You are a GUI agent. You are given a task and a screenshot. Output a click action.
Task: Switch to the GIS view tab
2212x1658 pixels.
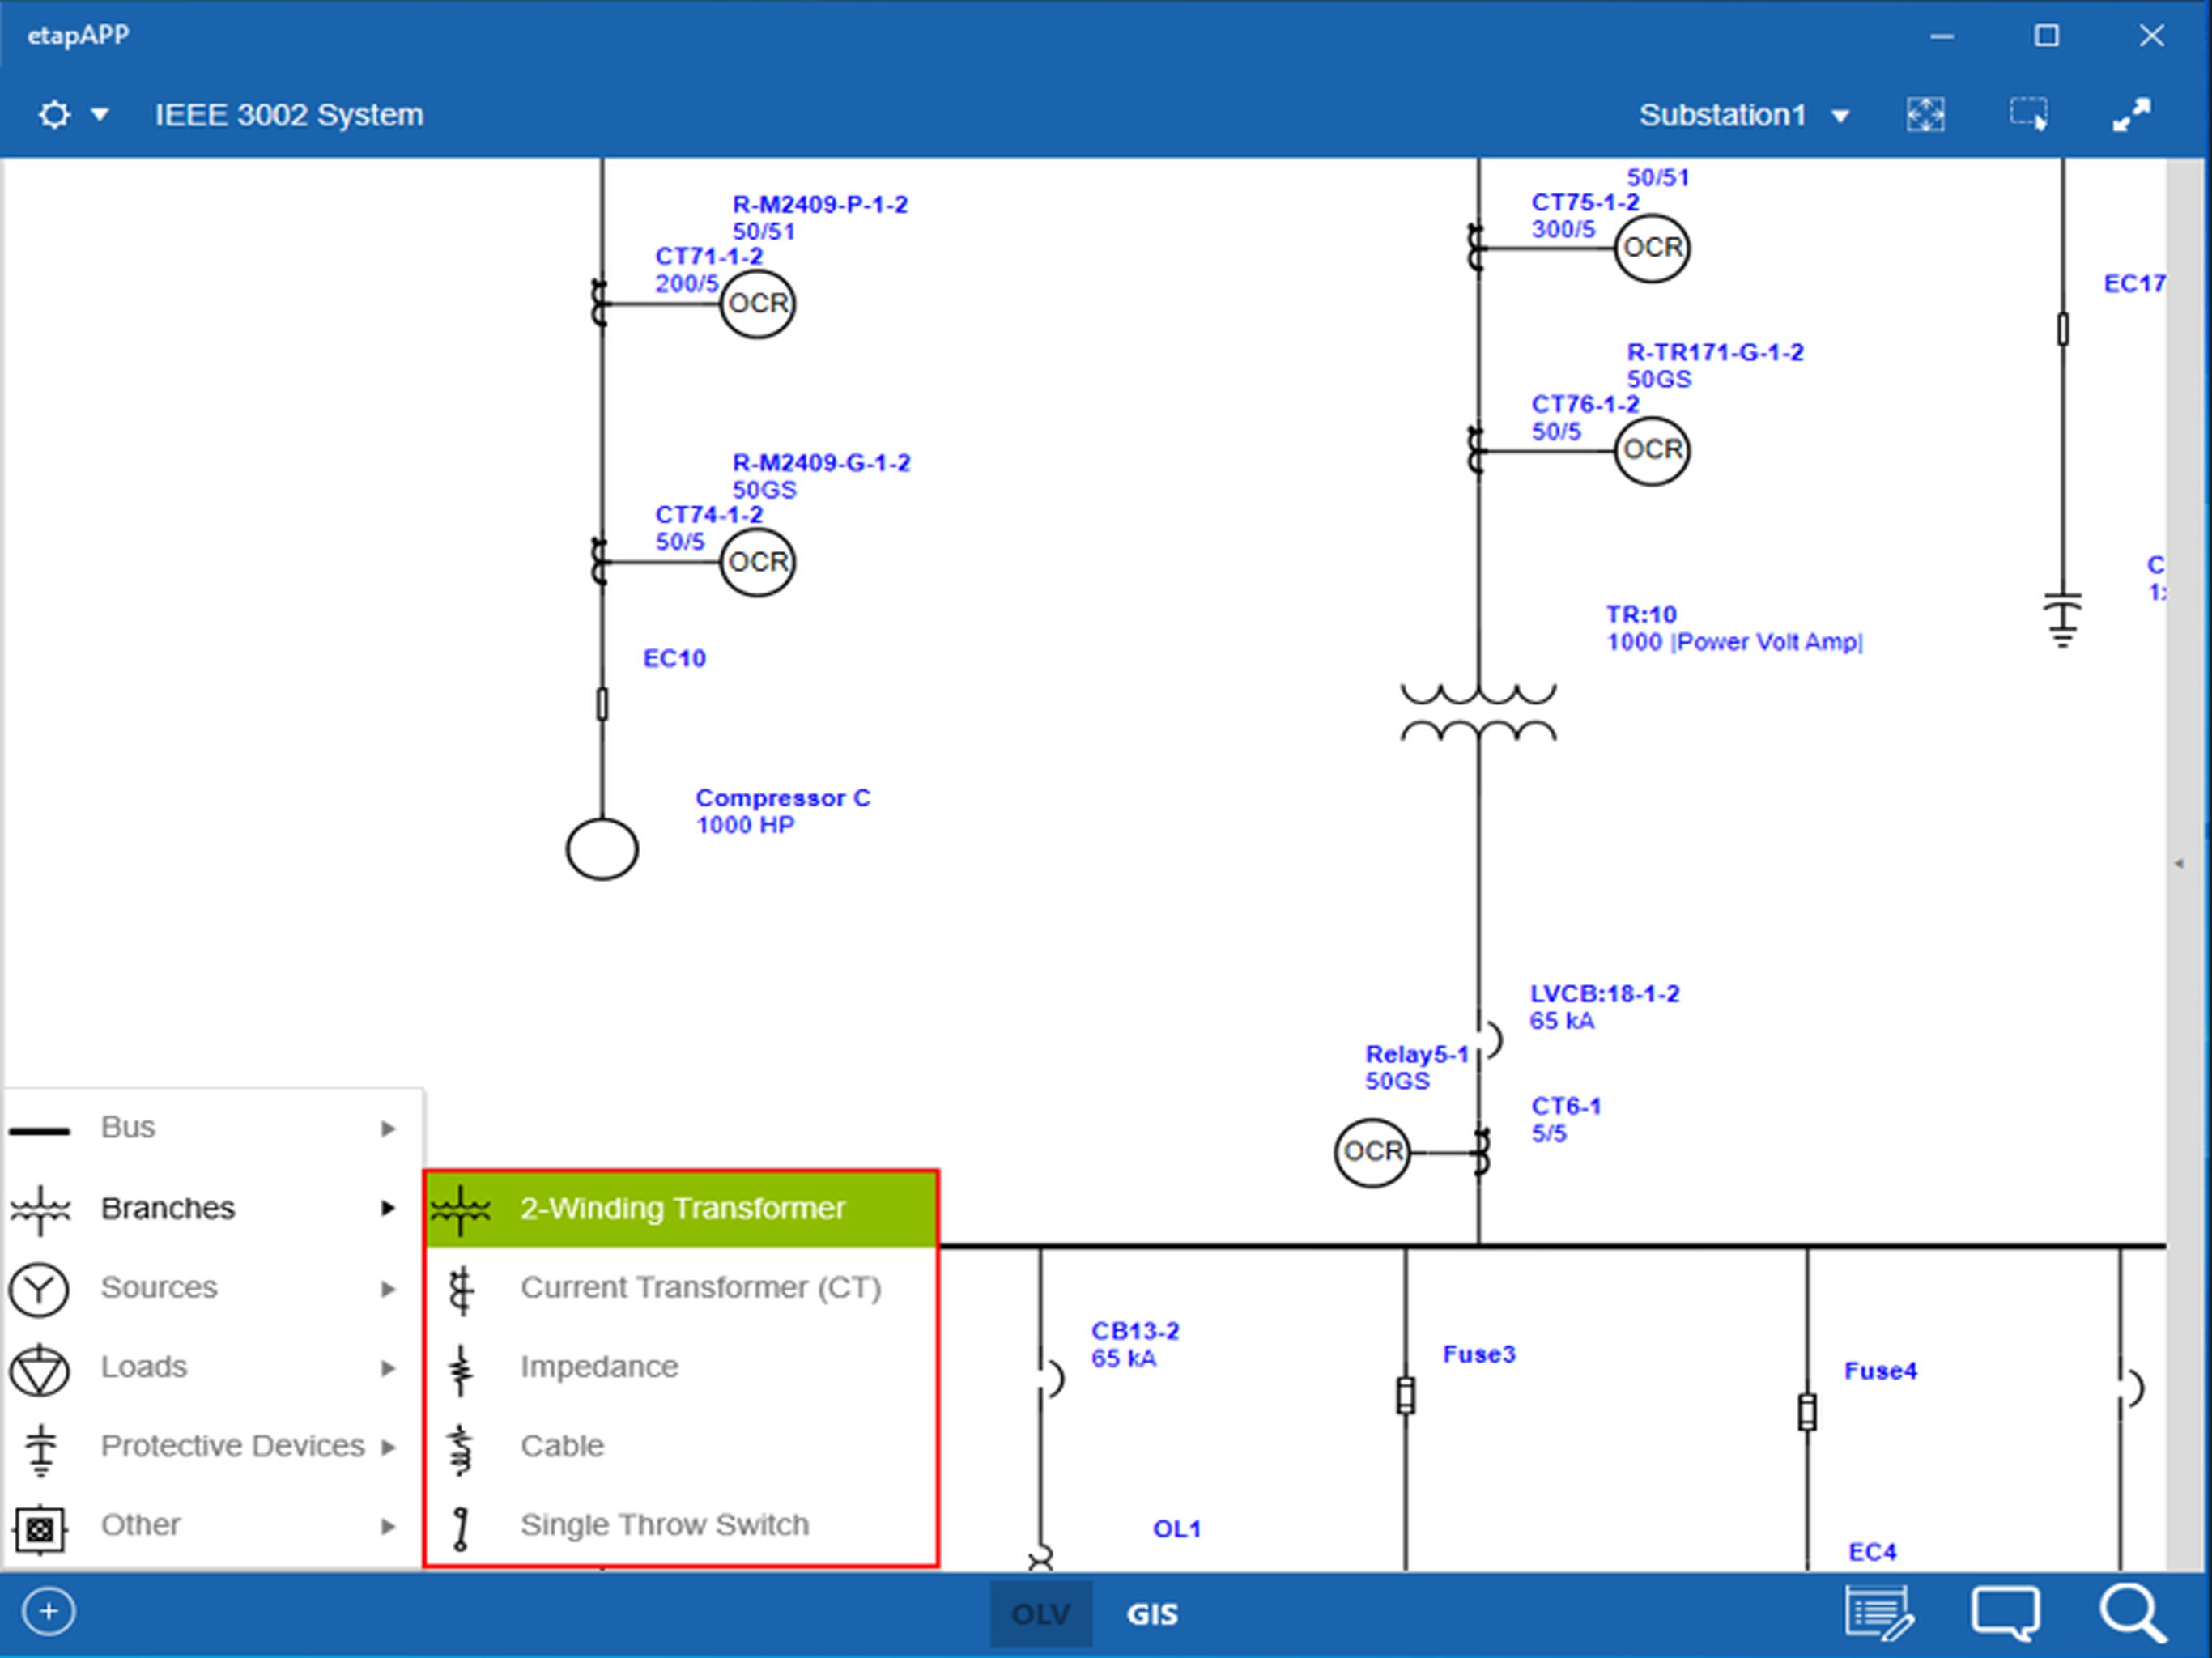1152,1613
